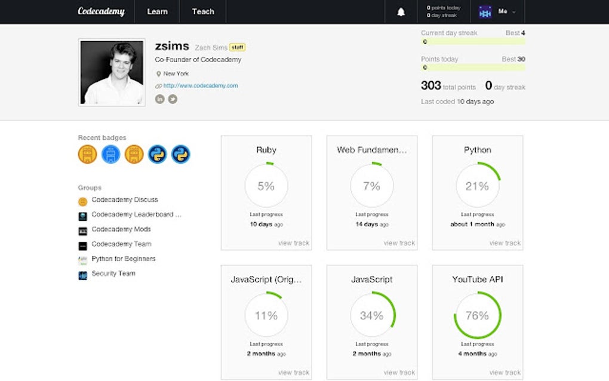Open the notifications bell
This screenshot has width=609, height=381.
tap(400, 11)
